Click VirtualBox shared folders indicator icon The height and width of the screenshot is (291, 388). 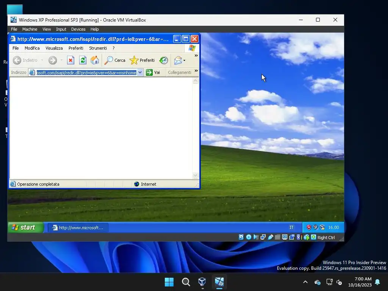[277, 237]
